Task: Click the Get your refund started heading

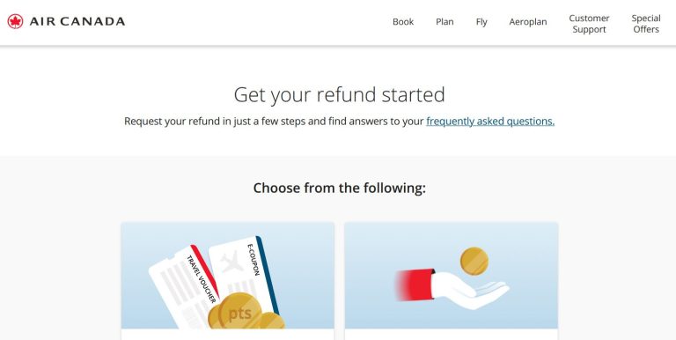Action: coord(339,95)
